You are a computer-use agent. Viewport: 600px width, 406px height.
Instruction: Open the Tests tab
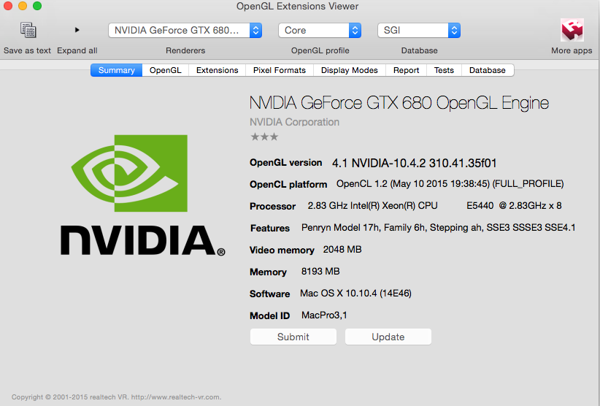[444, 70]
